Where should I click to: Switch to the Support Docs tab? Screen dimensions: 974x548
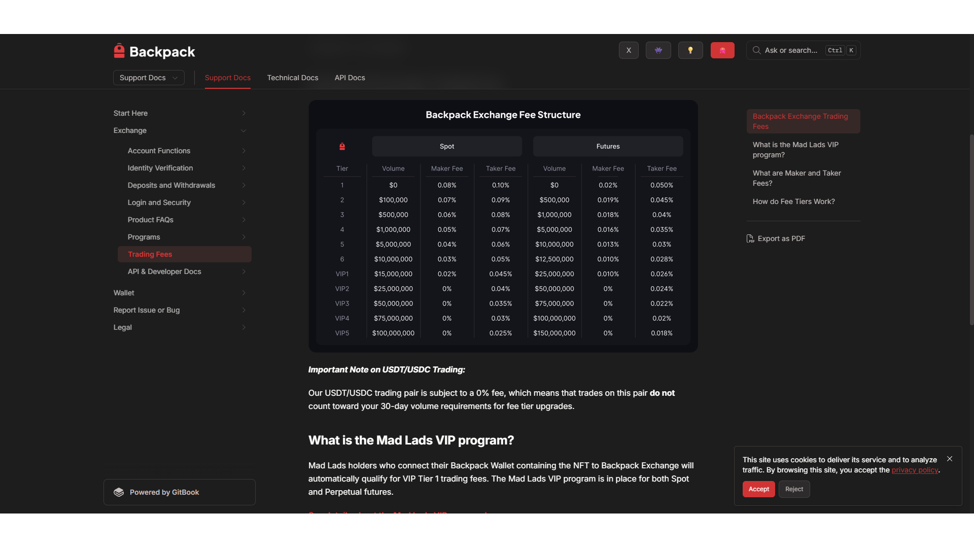[x=228, y=78]
